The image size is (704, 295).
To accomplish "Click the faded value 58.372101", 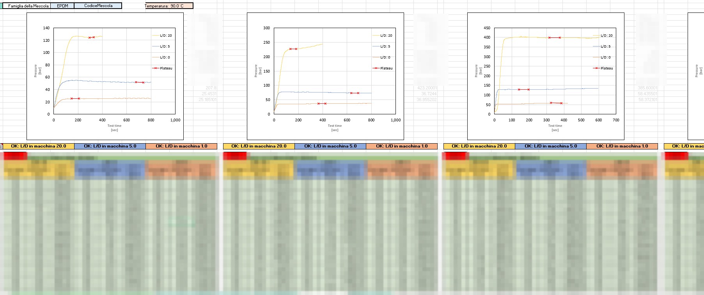I will (x=647, y=100).
